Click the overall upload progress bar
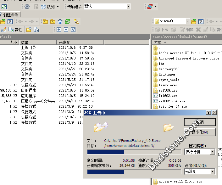The height and width of the screenshot is (185, 222). [x=134, y=172]
